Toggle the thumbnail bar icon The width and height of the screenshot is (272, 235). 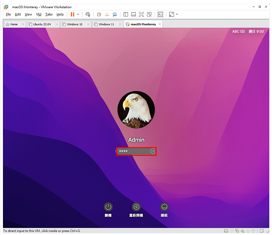(x=134, y=15)
